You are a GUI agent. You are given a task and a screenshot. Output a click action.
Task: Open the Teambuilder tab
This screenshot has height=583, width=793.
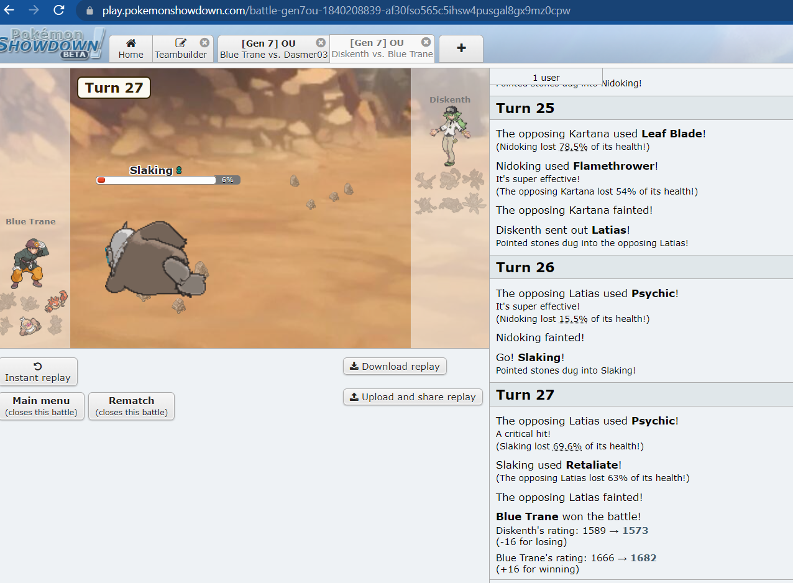[181, 48]
